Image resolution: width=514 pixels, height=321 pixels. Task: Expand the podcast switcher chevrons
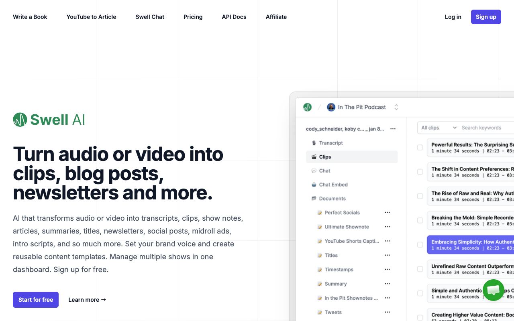click(396, 107)
